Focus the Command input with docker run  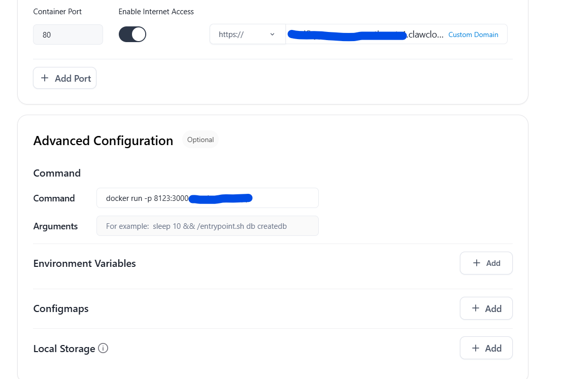[208, 198]
